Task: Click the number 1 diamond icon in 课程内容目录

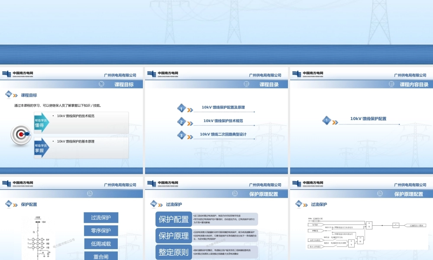Action: pos(326,120)
